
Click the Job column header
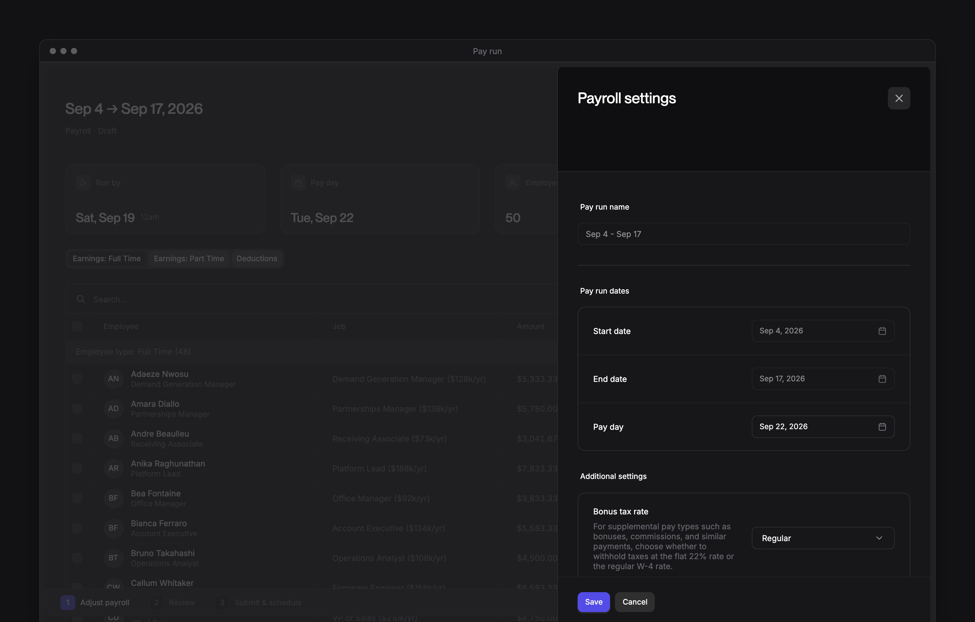click(339, 326)
